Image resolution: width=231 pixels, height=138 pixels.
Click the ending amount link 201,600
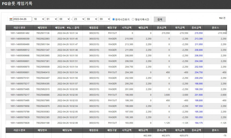tap(199, 95)
